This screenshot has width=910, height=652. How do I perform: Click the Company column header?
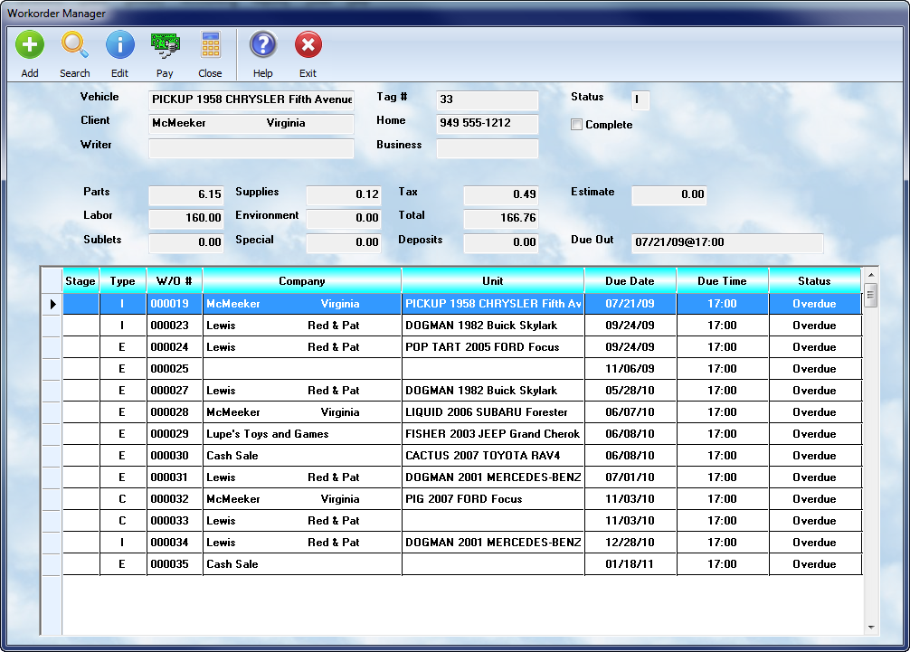point(301,281)
